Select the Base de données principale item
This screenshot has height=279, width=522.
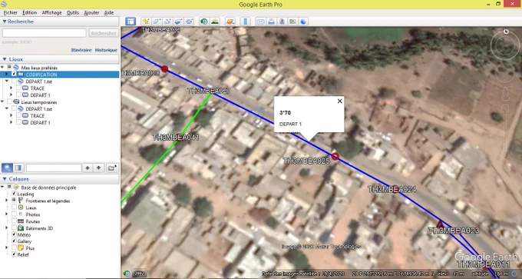tap(48, 188)
